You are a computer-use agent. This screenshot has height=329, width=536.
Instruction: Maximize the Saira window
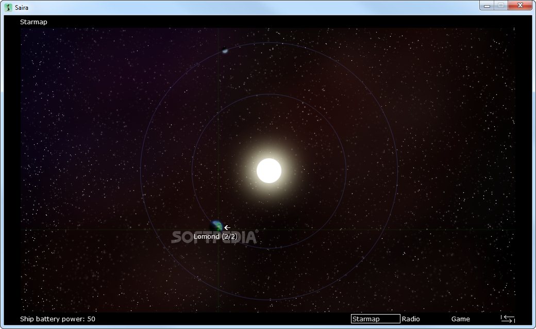tap(501, 6)
